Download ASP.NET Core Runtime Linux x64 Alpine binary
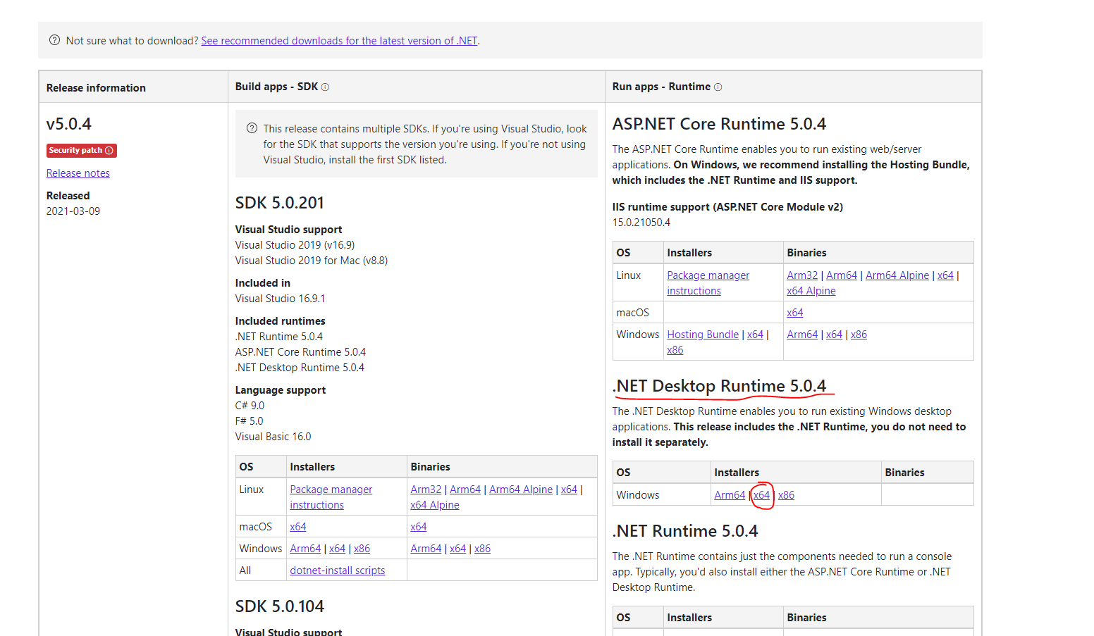Screen dimensions: 1094x636 pyautogui.click(x=811, y=291)
